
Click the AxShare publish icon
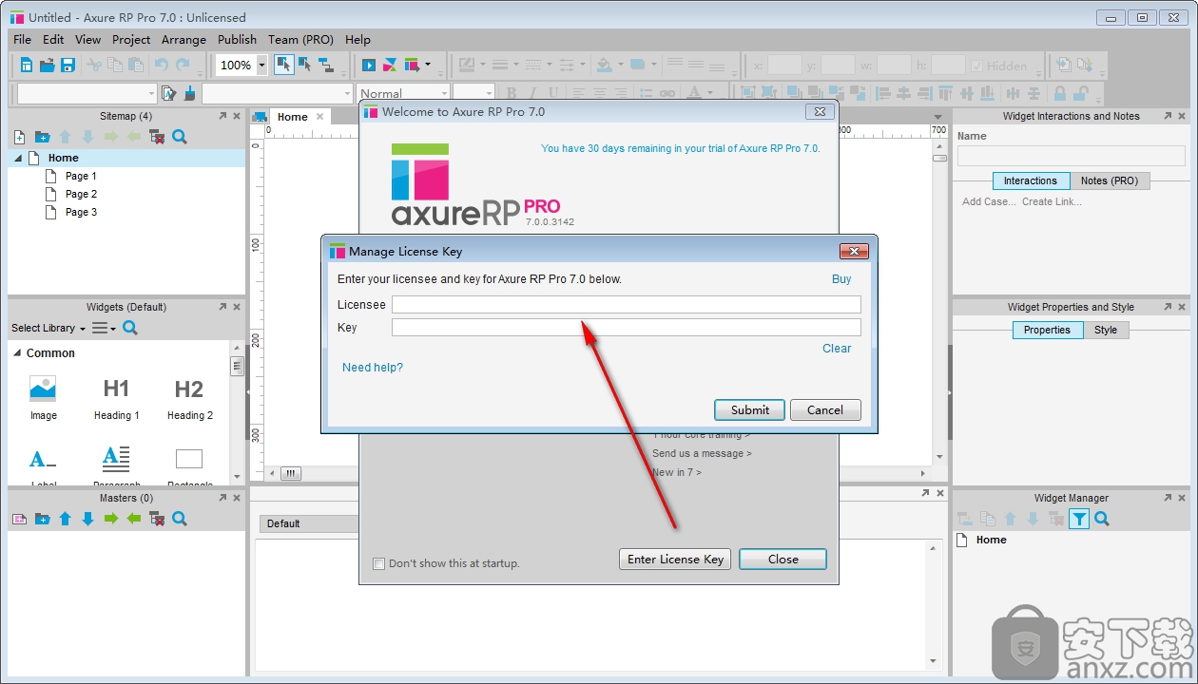coord(390,65)
